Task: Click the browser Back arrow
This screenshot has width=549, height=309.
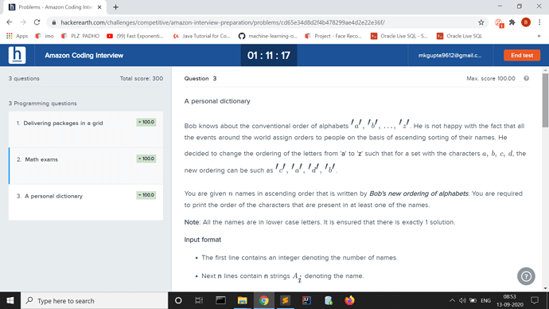Action: [x=10, y=22]
